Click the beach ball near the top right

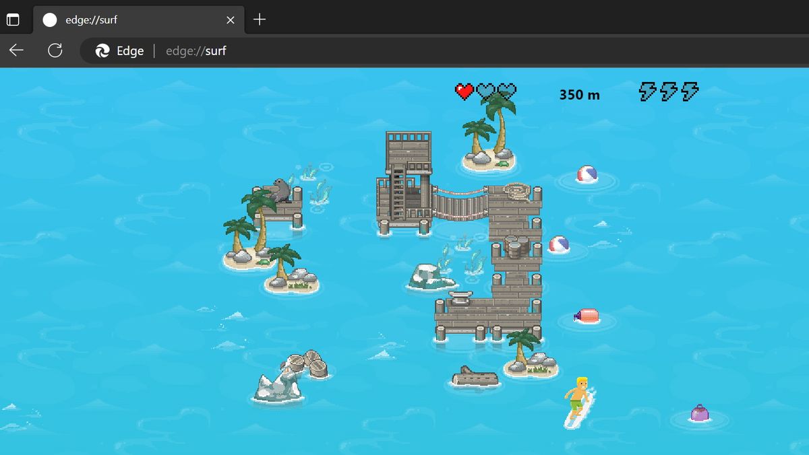pyautogui.click(x=586, y=174)
